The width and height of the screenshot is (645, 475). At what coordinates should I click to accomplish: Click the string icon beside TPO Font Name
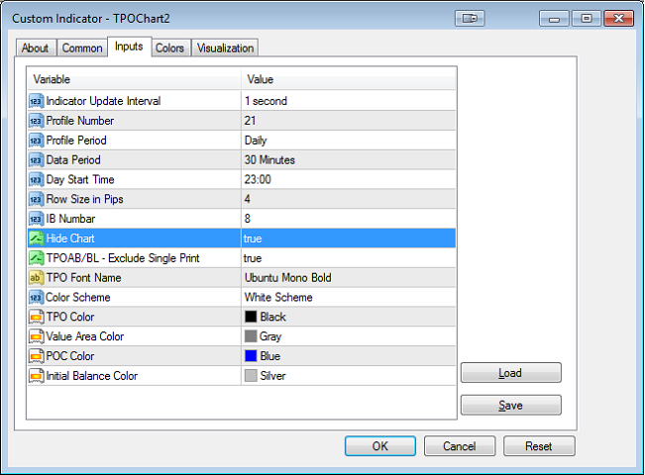pyautogui.click(x=37, y=278)
